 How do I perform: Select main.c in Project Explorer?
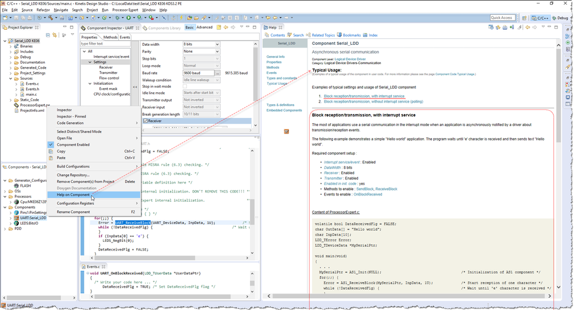click(x=31, y=95)
